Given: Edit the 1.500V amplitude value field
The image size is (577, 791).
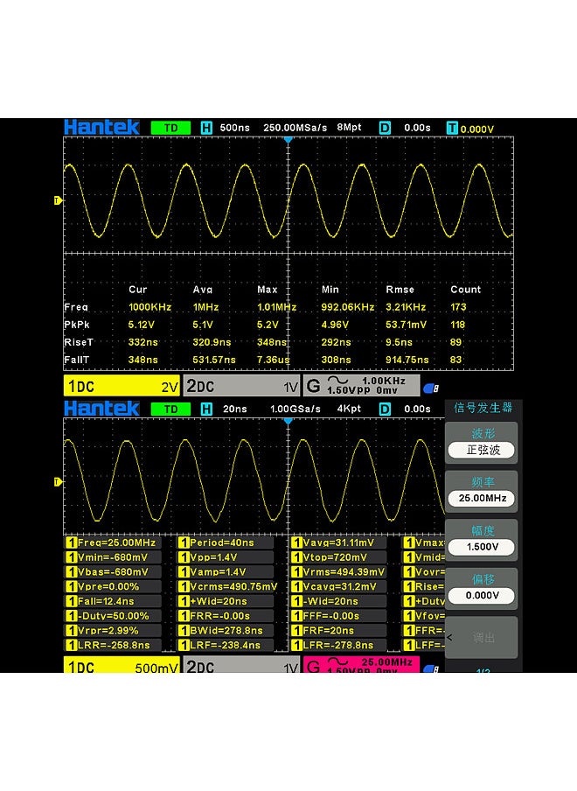Looking at the screenshot, I should pyautogui.click(x=482, y=547).
